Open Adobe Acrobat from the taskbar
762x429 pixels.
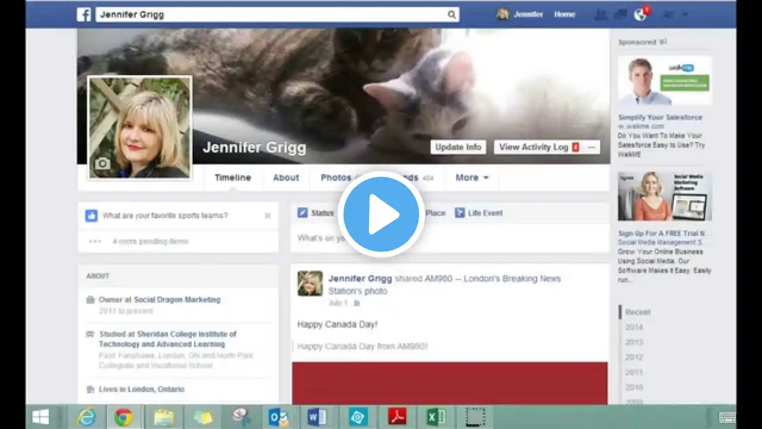[397, 417]
